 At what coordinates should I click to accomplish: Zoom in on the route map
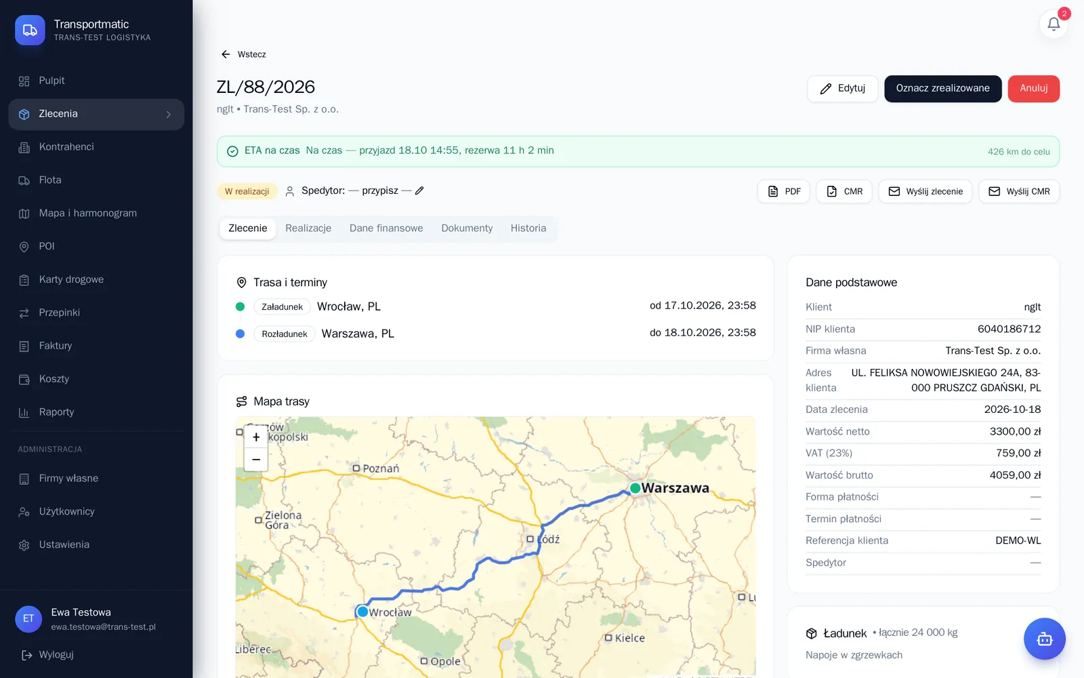(256, 437)
